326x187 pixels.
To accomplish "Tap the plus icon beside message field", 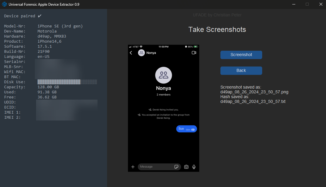I will pyautogui.click(x=133, y=167).
